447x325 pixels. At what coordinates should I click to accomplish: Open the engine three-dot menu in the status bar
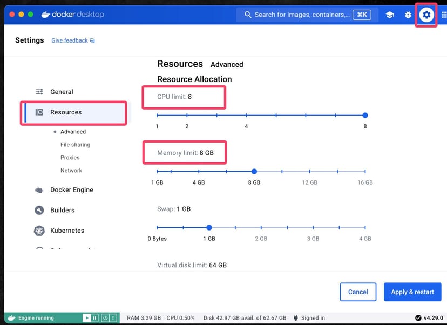114,318
